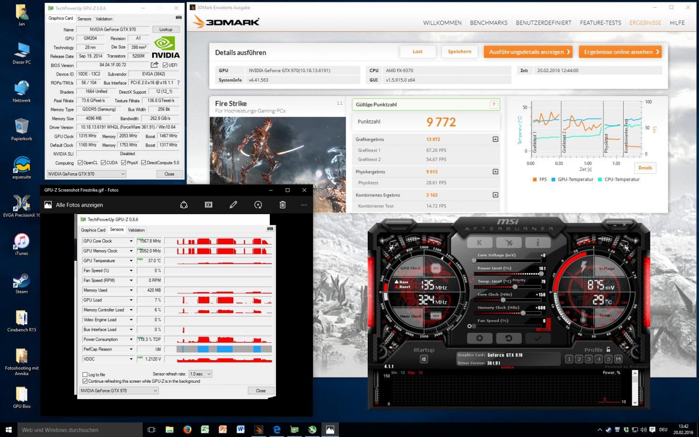Click the Lookup button in GPU-Z
Image resolution: width=699 pixels, height=437 pixels.
click(166, 29)
